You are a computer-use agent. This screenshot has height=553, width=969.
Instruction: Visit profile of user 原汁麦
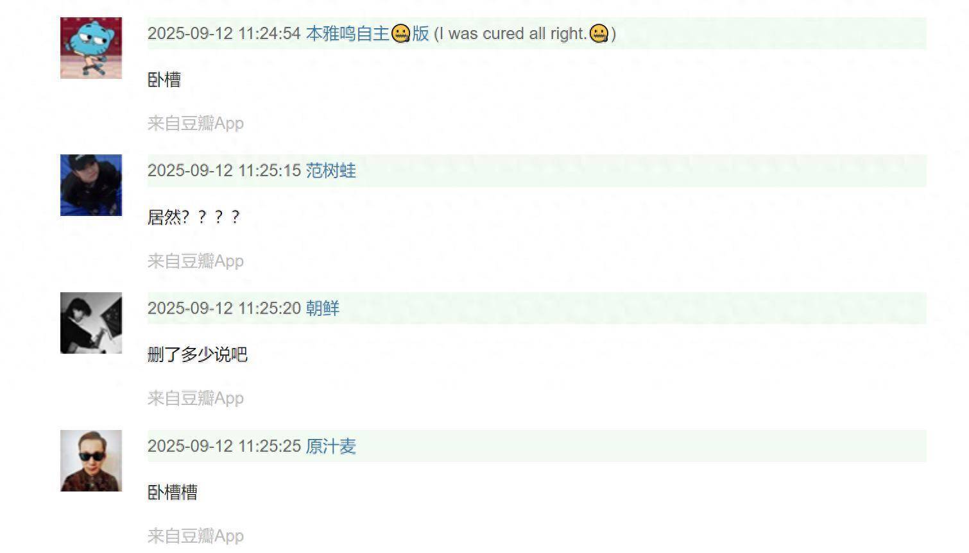point(330,446)
